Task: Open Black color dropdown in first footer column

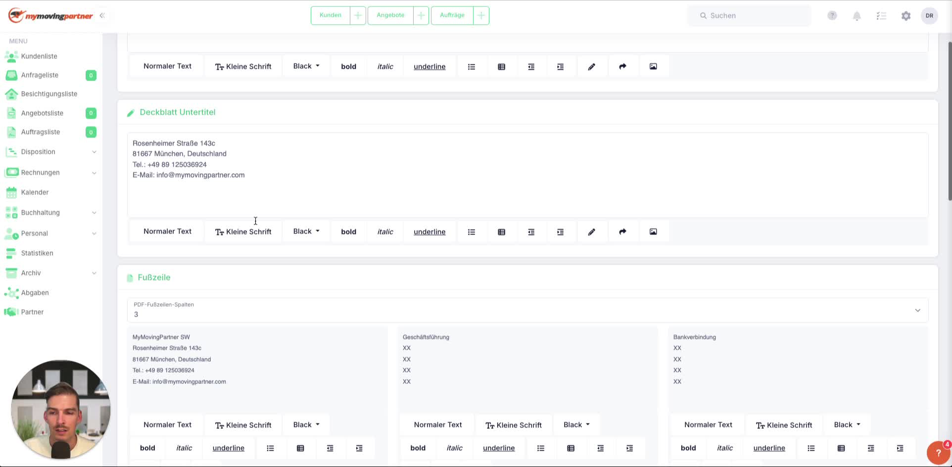Action: (x=306, y=424)
